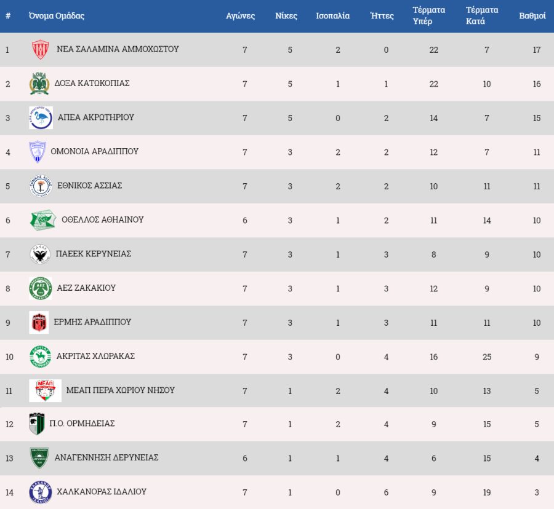
Task: Click the Doxa Katokopias team logo
Action: pos(39,84)
